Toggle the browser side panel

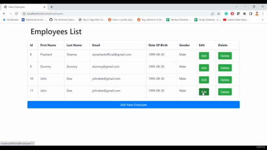click(251, 14)
